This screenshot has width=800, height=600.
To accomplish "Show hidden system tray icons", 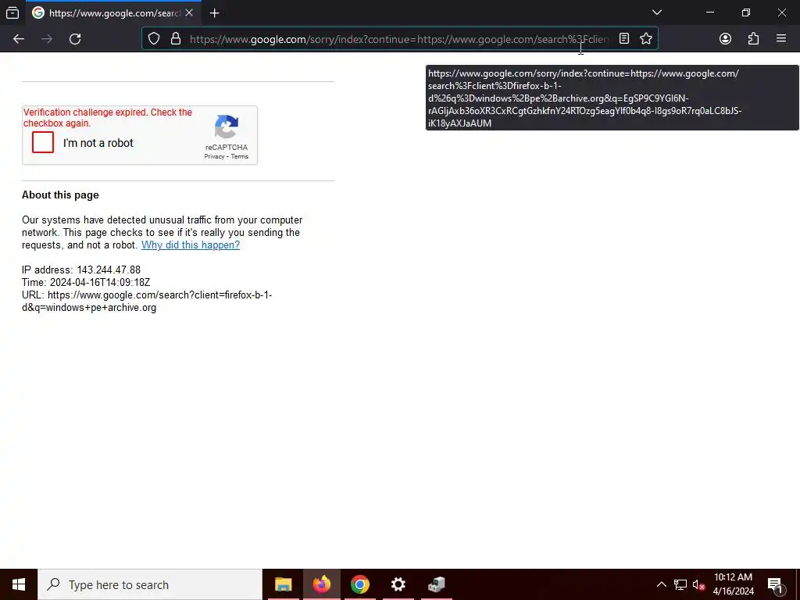I will 661,584.
